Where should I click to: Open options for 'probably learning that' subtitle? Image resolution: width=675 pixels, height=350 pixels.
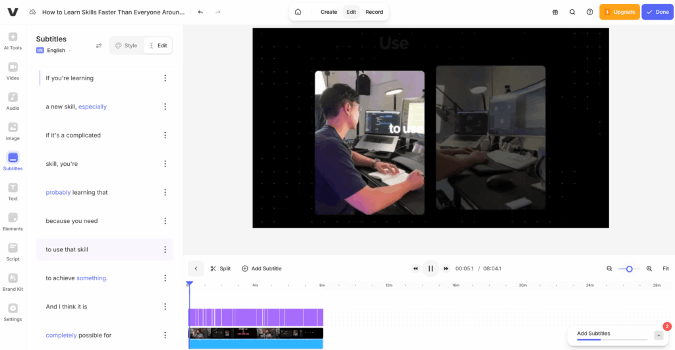(165, 192)
